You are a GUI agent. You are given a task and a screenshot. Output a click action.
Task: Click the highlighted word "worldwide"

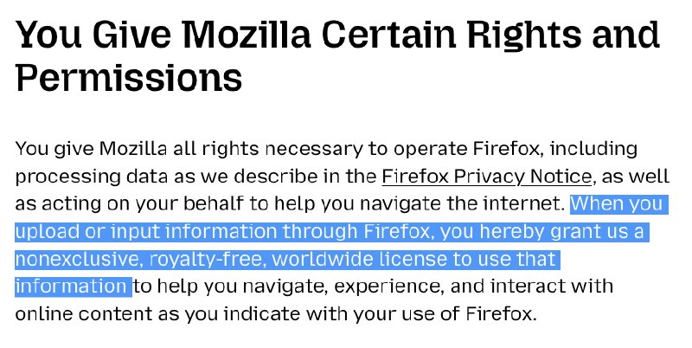pos(305,259)
